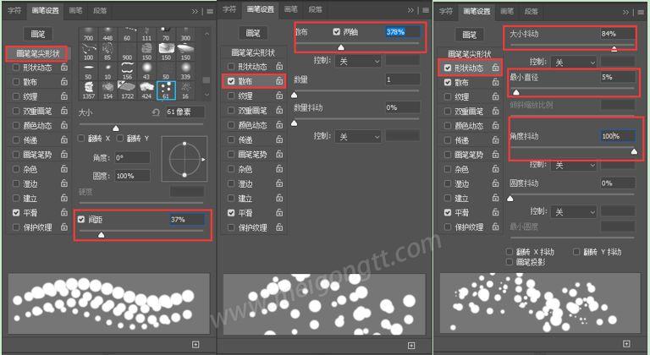Click the 378% scatter value field

pyautogui.click(x=402, y=32)
